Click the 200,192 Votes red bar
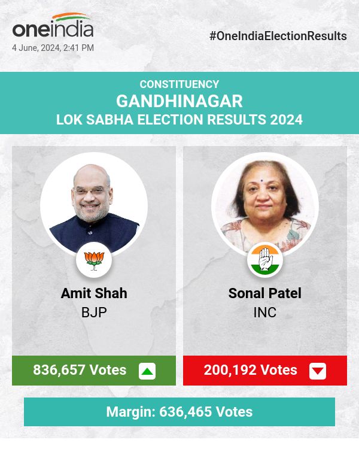Screen dimensions: 359x449 (x=251, y=370)
